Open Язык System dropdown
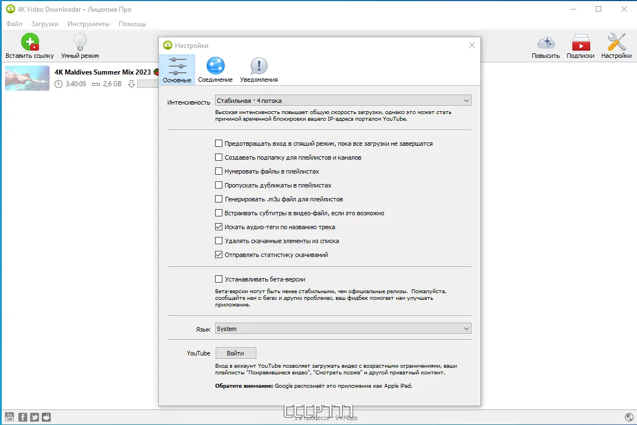637x425 pixels. click(343, 328)
